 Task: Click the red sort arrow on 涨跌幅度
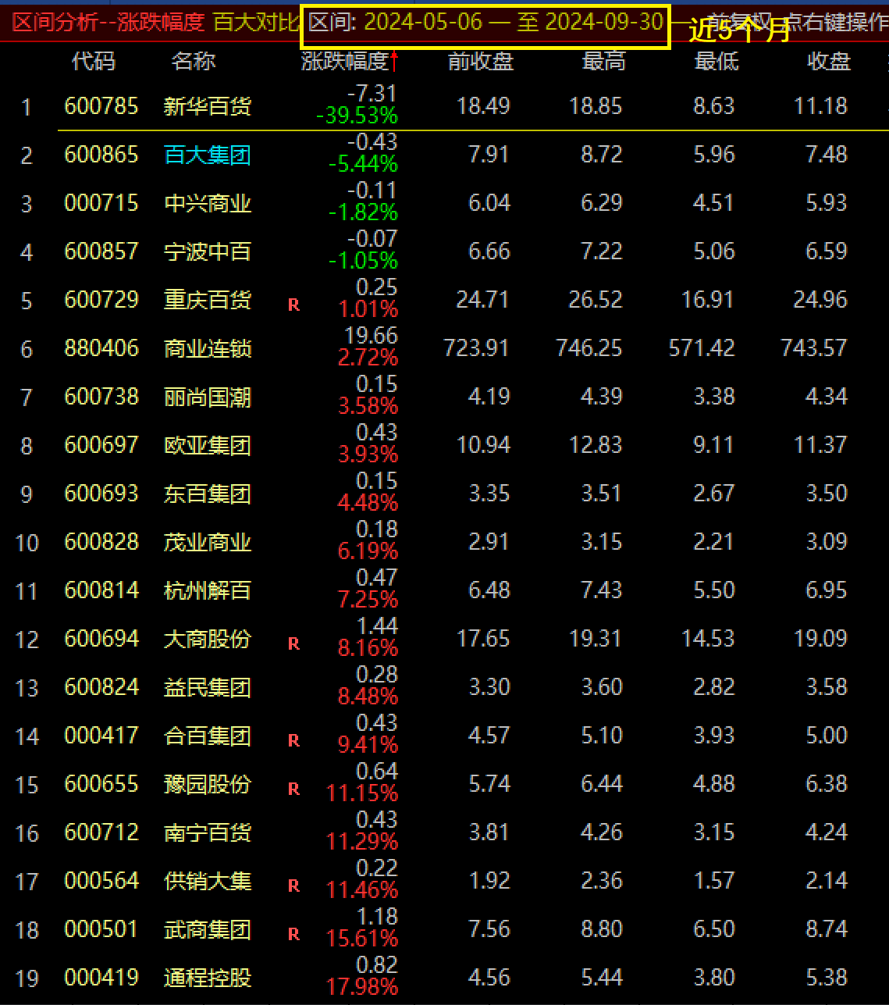pos(394,61)
